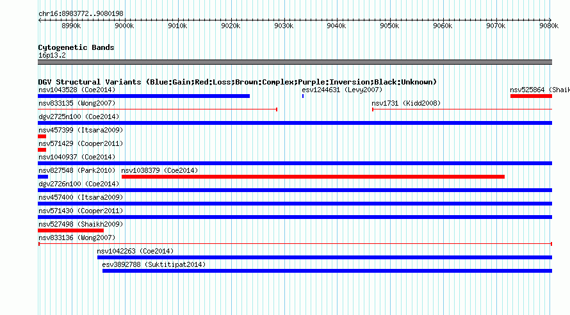Click the dgv2725n100 (Coe2014) blue bar
This screenshot has height=315, width=570.
point(295,123)
